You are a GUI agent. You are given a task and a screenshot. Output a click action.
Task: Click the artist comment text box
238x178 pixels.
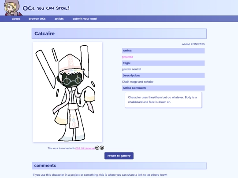[164, 100]
